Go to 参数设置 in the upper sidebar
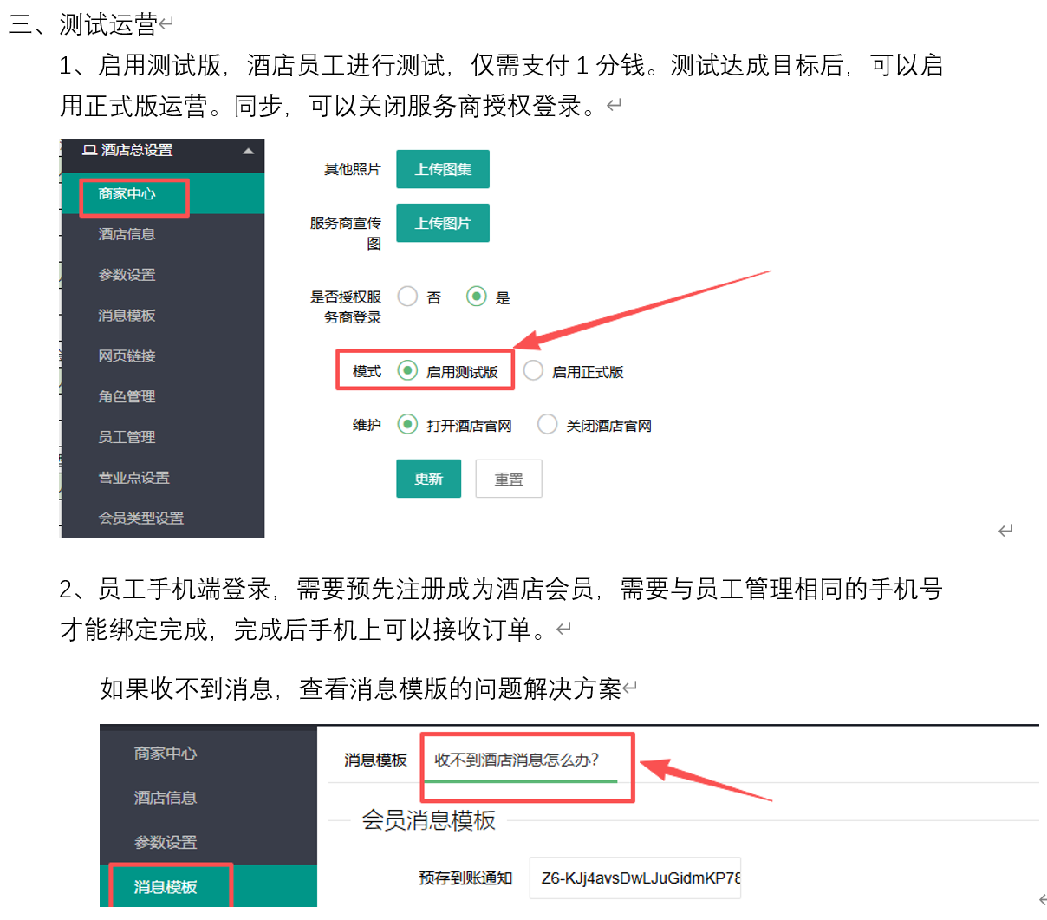The image size is (1047, 920). click(x=127, y=275)
